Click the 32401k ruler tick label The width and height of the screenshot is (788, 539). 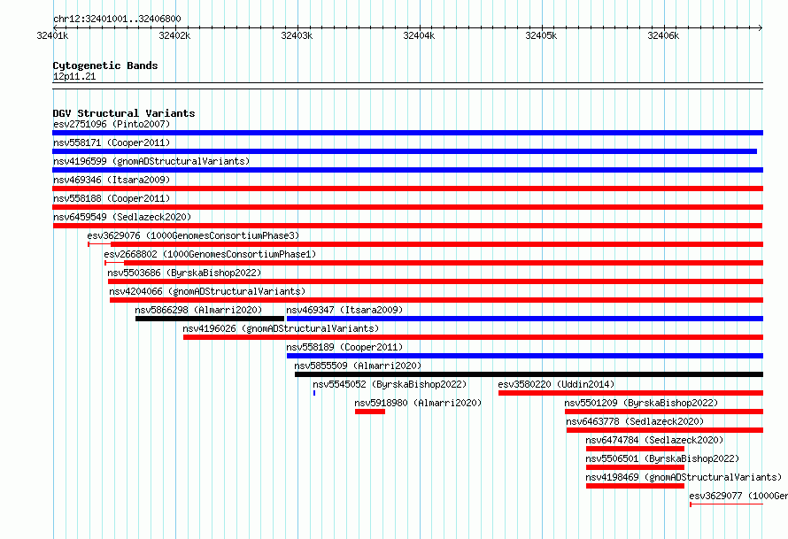click(52, 35)
